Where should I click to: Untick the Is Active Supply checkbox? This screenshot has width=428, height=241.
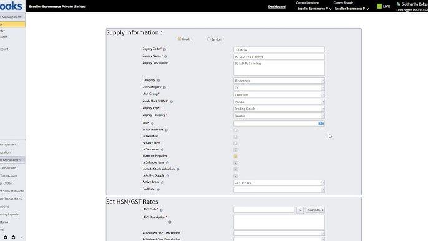(x=236, y=175)
